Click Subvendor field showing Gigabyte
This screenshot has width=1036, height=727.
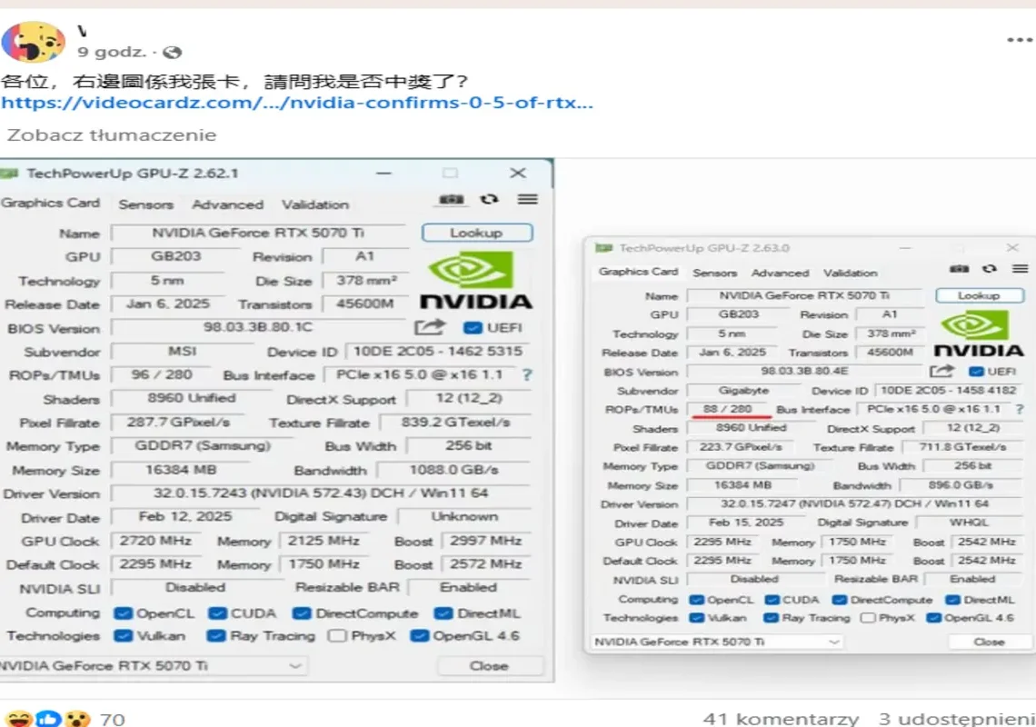click(x=743, y=391)
